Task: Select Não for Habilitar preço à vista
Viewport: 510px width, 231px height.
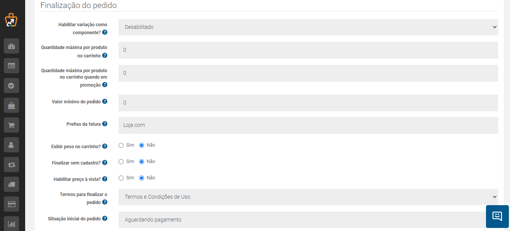Action: (x=141, y=178)
